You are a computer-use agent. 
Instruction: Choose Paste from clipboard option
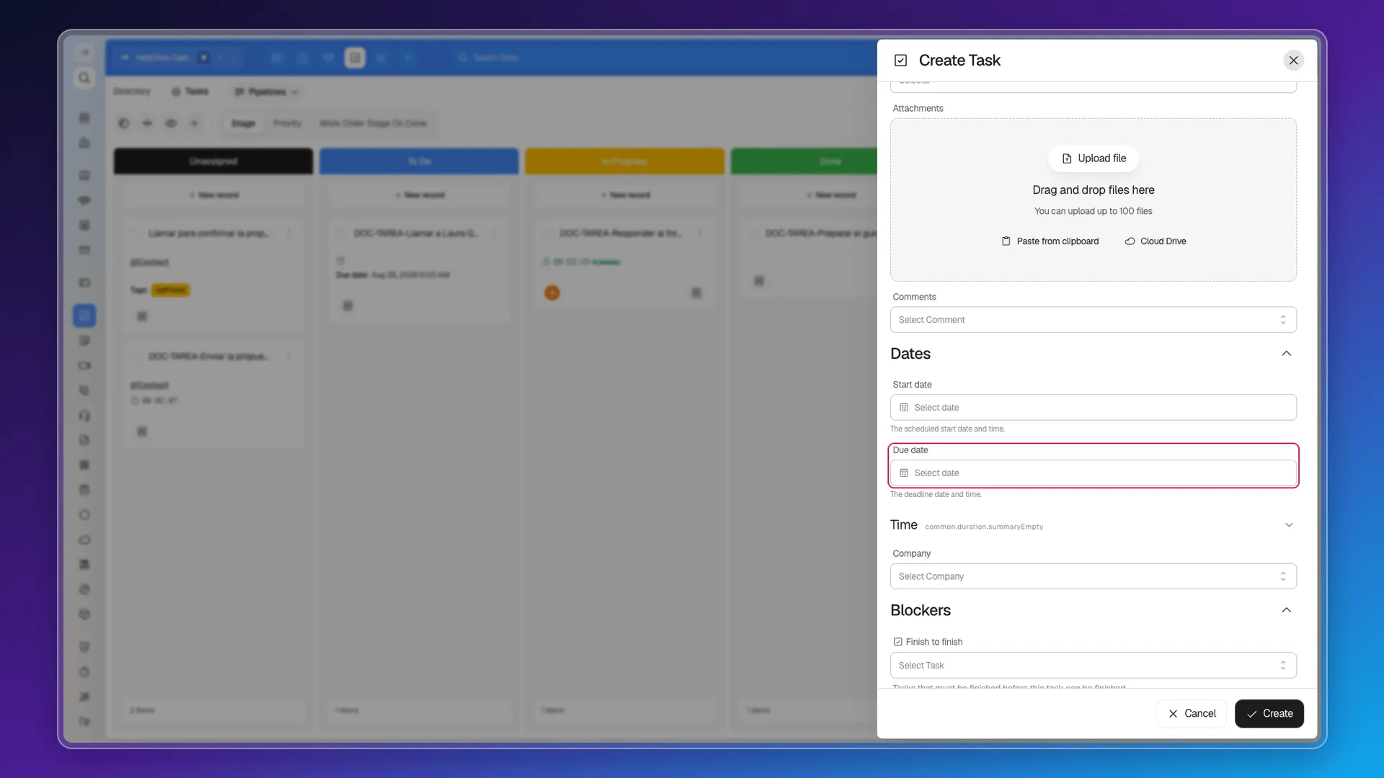[x=1050, y=241]
